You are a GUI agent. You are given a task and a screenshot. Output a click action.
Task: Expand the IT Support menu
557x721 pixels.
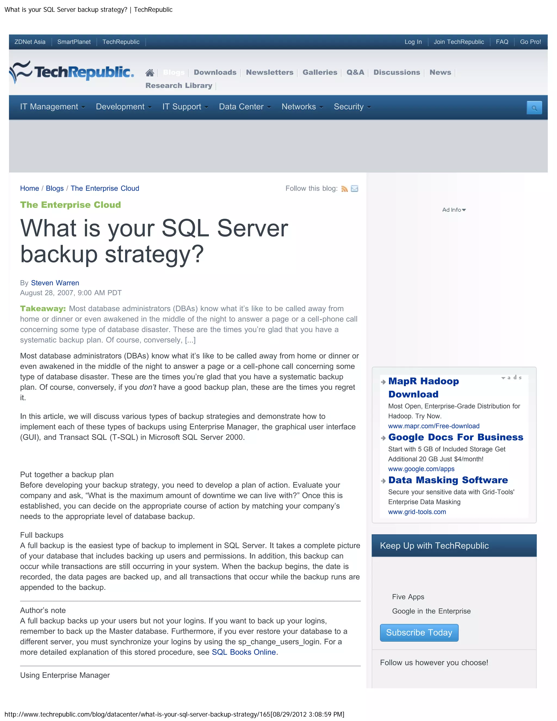point(185,107)
